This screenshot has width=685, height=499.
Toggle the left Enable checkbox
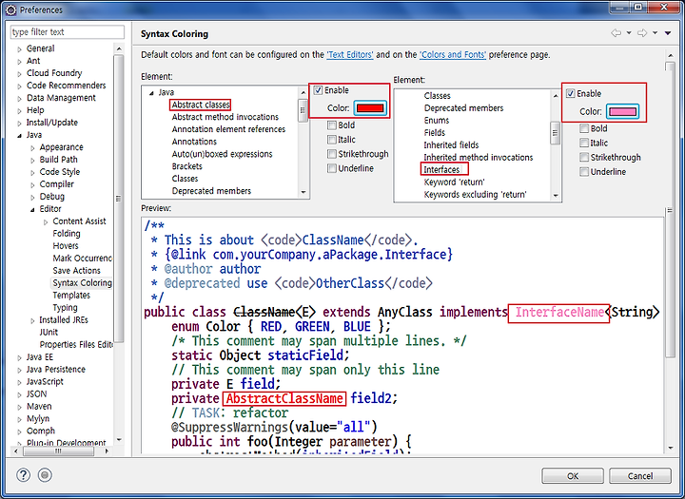click(318, 90)
